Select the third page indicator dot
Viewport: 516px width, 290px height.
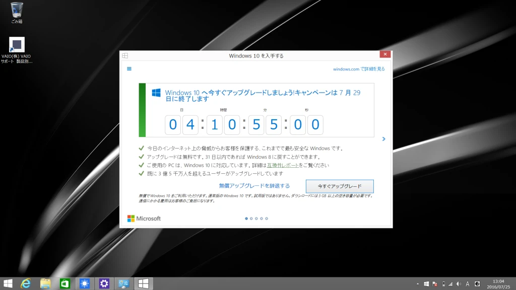pyautogui.click(x=256, y=219)
